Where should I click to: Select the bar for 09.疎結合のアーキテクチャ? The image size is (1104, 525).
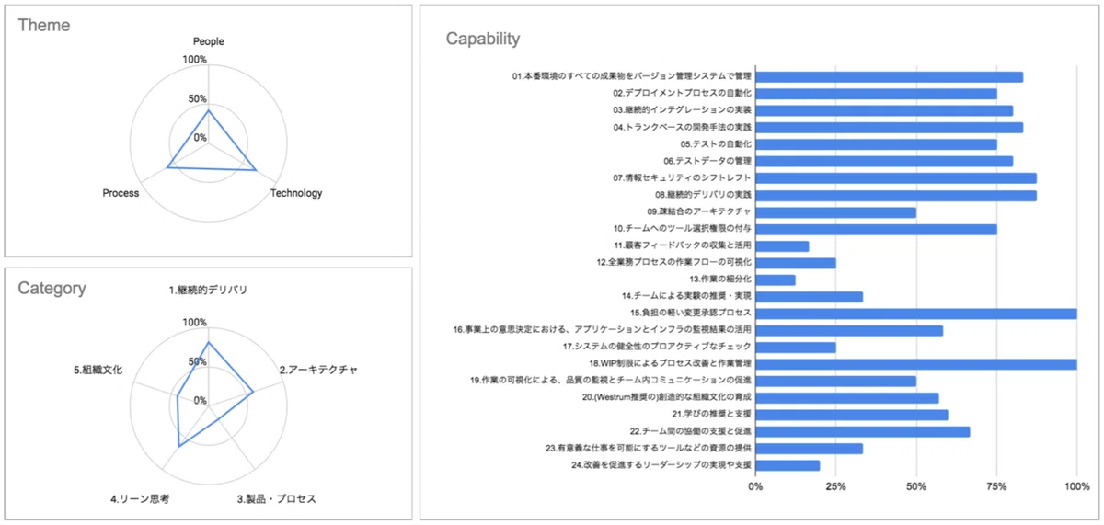(835, 212)
